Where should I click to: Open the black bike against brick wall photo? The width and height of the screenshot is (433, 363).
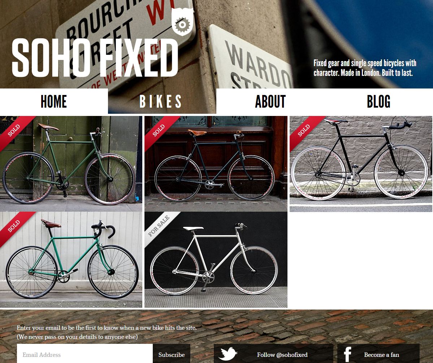(x=361, y=164)
